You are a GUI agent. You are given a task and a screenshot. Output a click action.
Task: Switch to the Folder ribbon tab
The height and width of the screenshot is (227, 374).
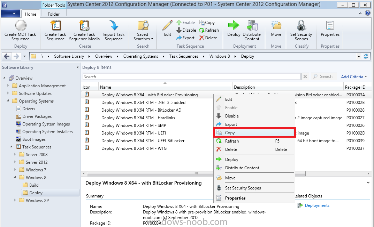pos(54,14)
